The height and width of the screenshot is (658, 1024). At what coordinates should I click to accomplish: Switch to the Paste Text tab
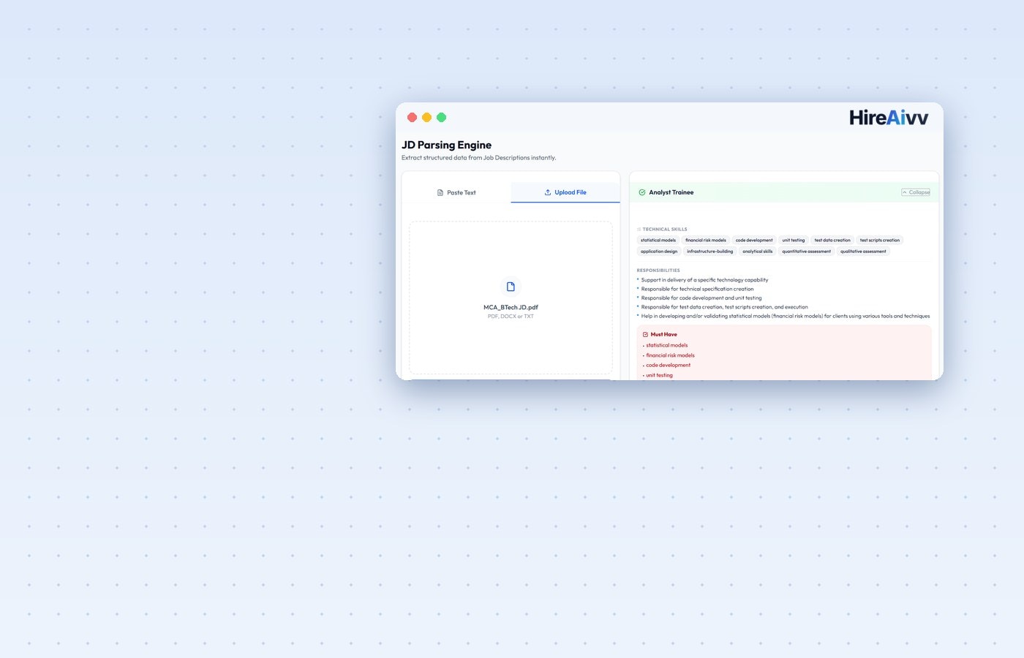coord(456,192)
